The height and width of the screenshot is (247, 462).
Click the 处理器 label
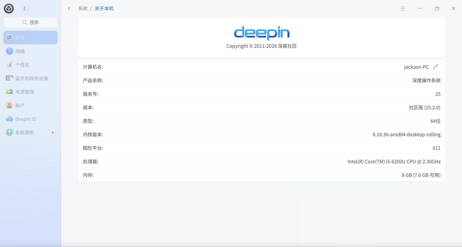click(x=91, y=162)
